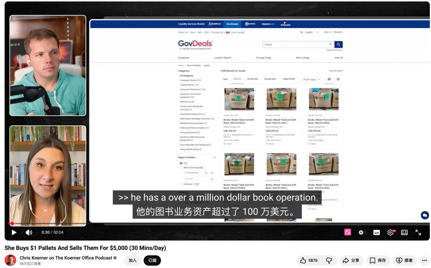This screenshot has height=268, width=431.
Task: Open the Categories menu
Action: 183,58
